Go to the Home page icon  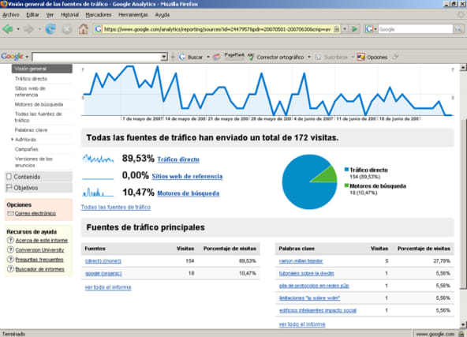click(84, 29)
